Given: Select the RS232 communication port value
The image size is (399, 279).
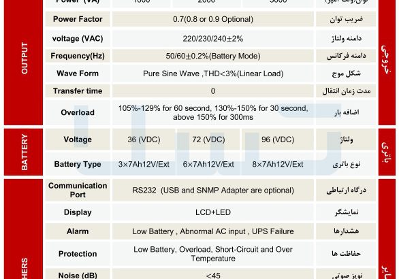Looking at the screenshot, I should pos(213,191).
